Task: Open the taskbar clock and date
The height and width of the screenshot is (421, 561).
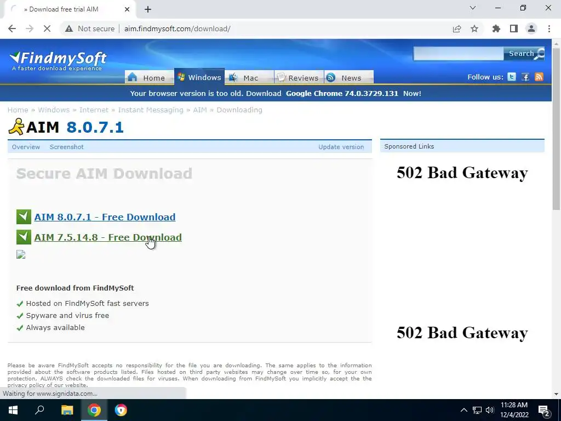Action: click(x=514, y=410)
